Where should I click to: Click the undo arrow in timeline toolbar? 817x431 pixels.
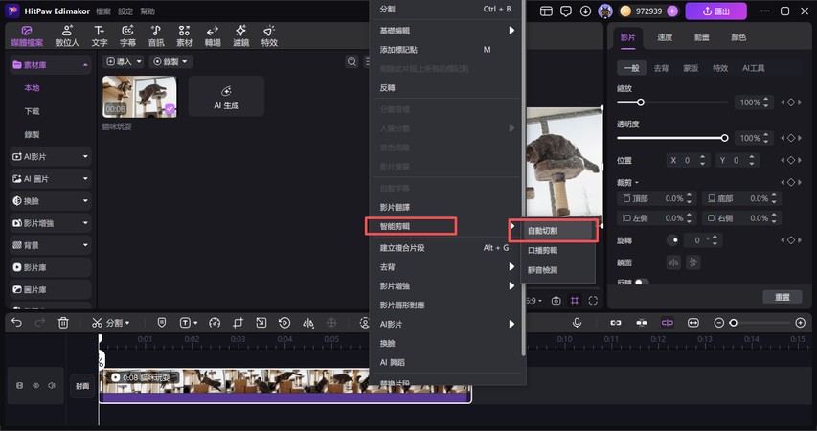tap(16, 323)
